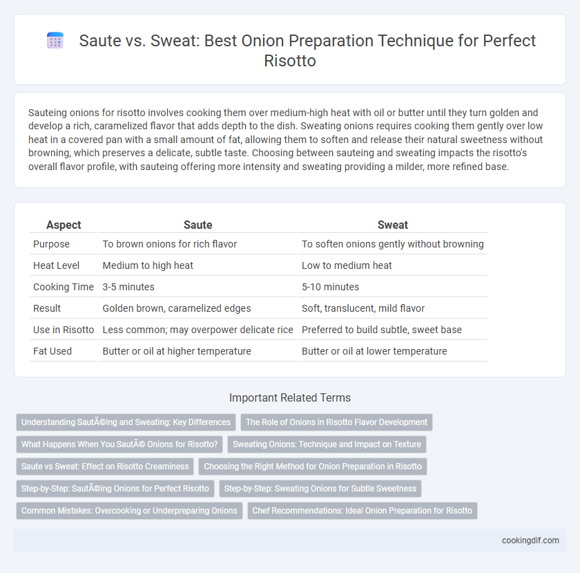
Task: Click the 'Cooking Time' row label
Action: [x=64, y=287]
